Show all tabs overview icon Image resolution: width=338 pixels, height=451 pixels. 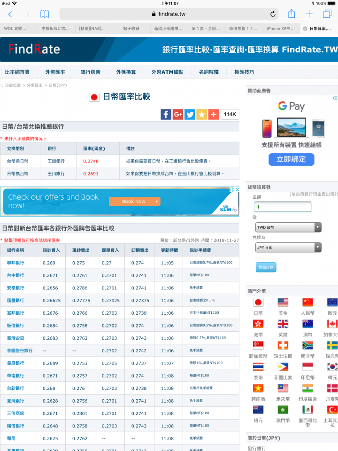pos(327,14)
